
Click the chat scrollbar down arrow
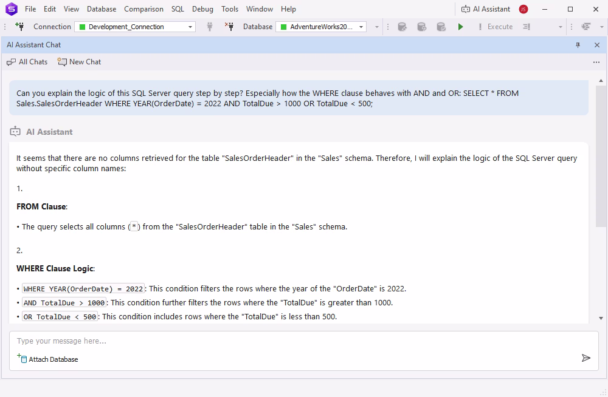pos(601,318)
